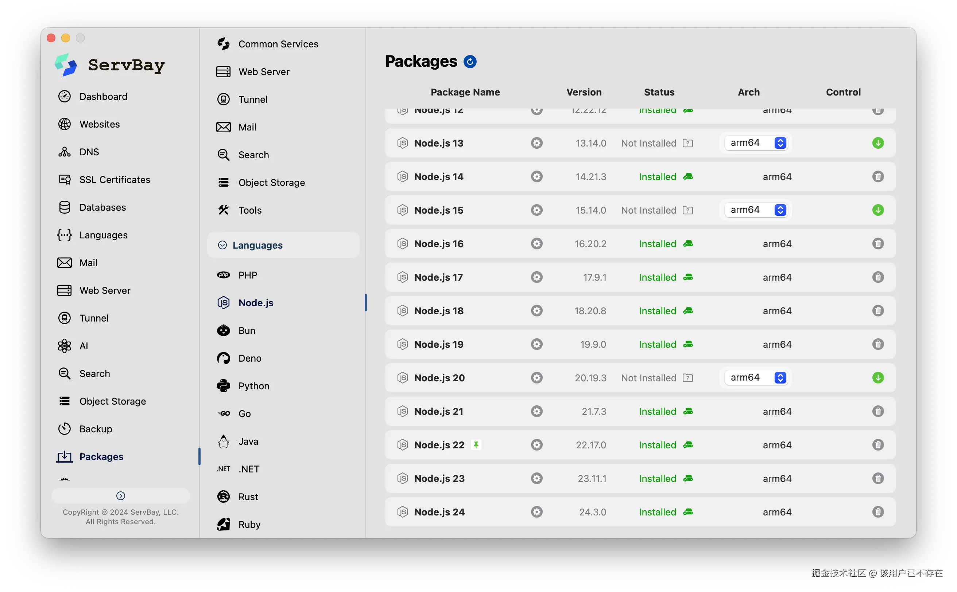Download Node.js 13 with green arrow

(x=877, y=143)
